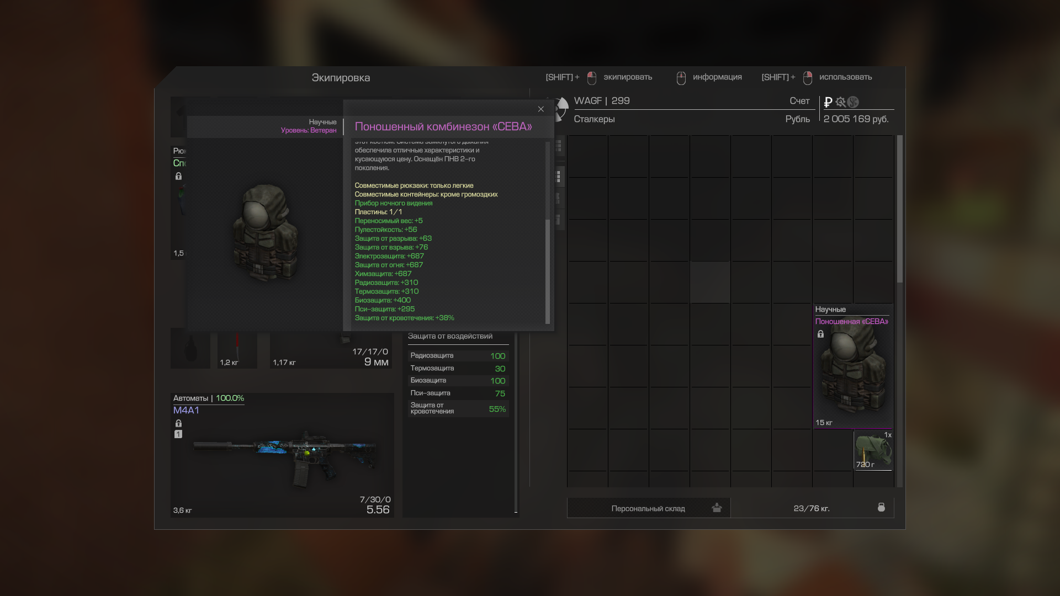
Task: Click the СЕВА suit preview image in popup
Action: (x=265, y=233)
